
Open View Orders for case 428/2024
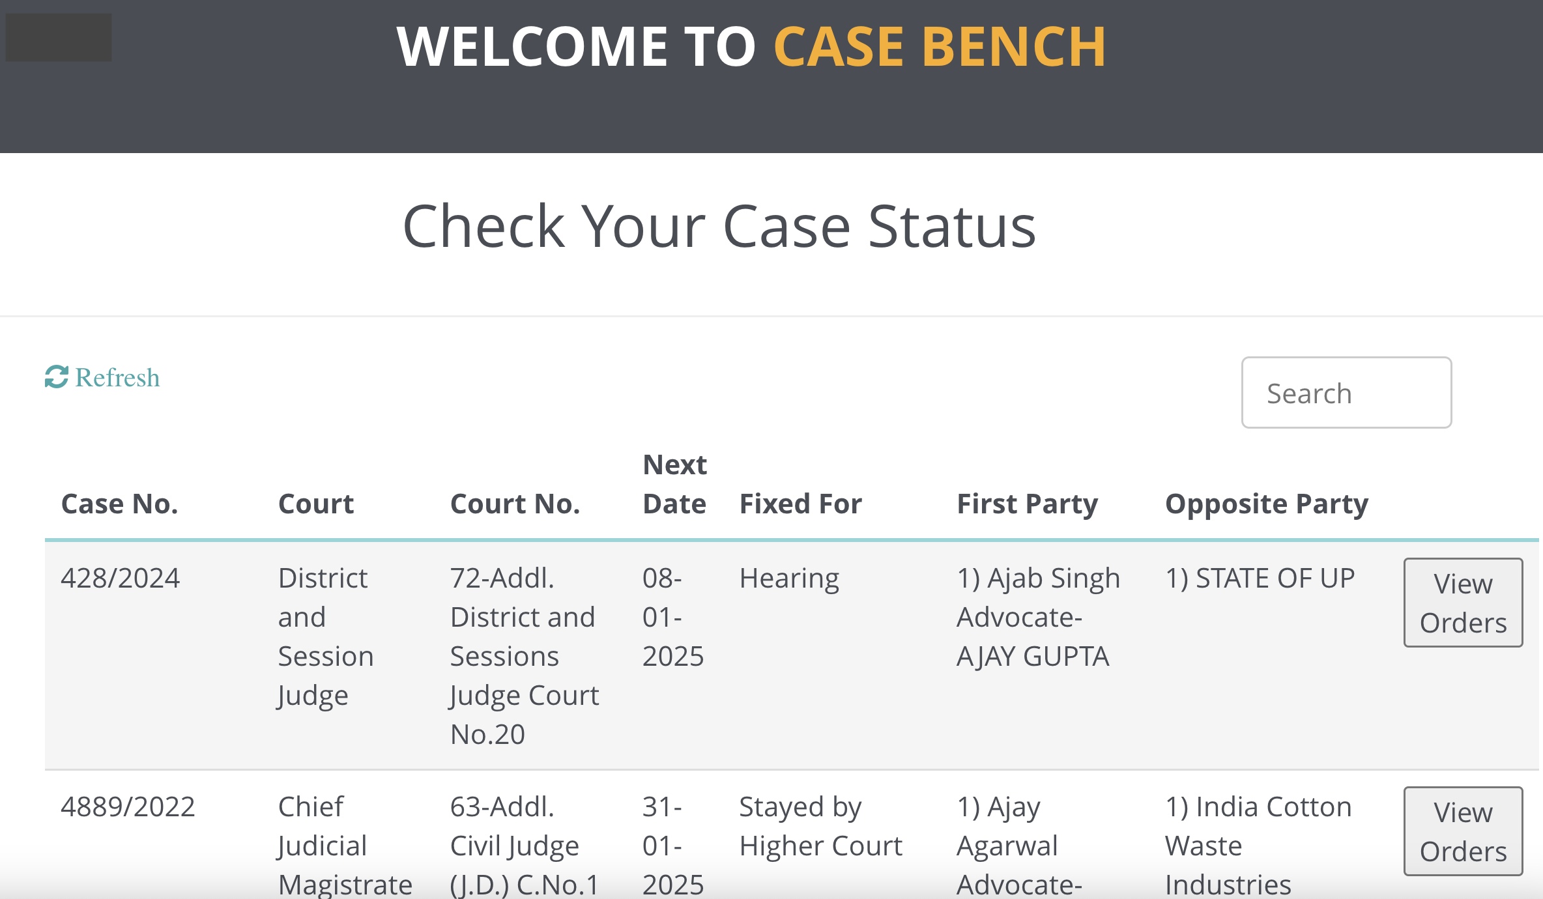coord(1463,603)
